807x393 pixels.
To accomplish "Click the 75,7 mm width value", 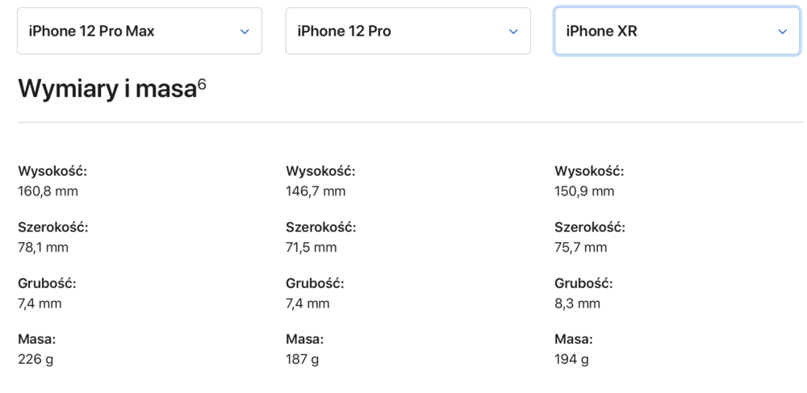I will click(580, 248).
